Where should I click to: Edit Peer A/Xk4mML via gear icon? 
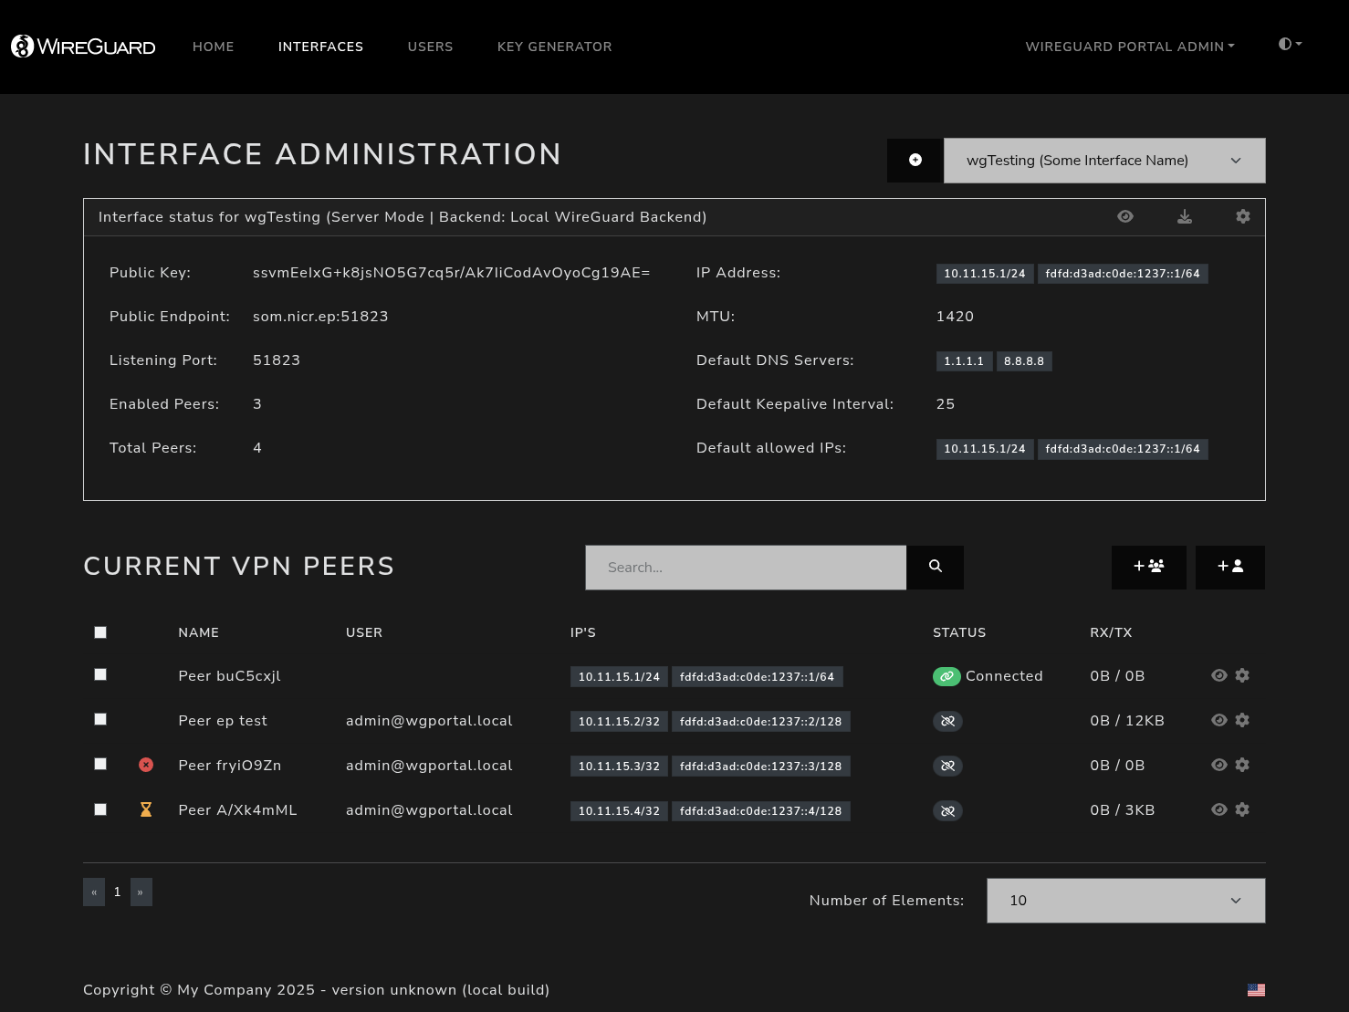coord(1242,809)
